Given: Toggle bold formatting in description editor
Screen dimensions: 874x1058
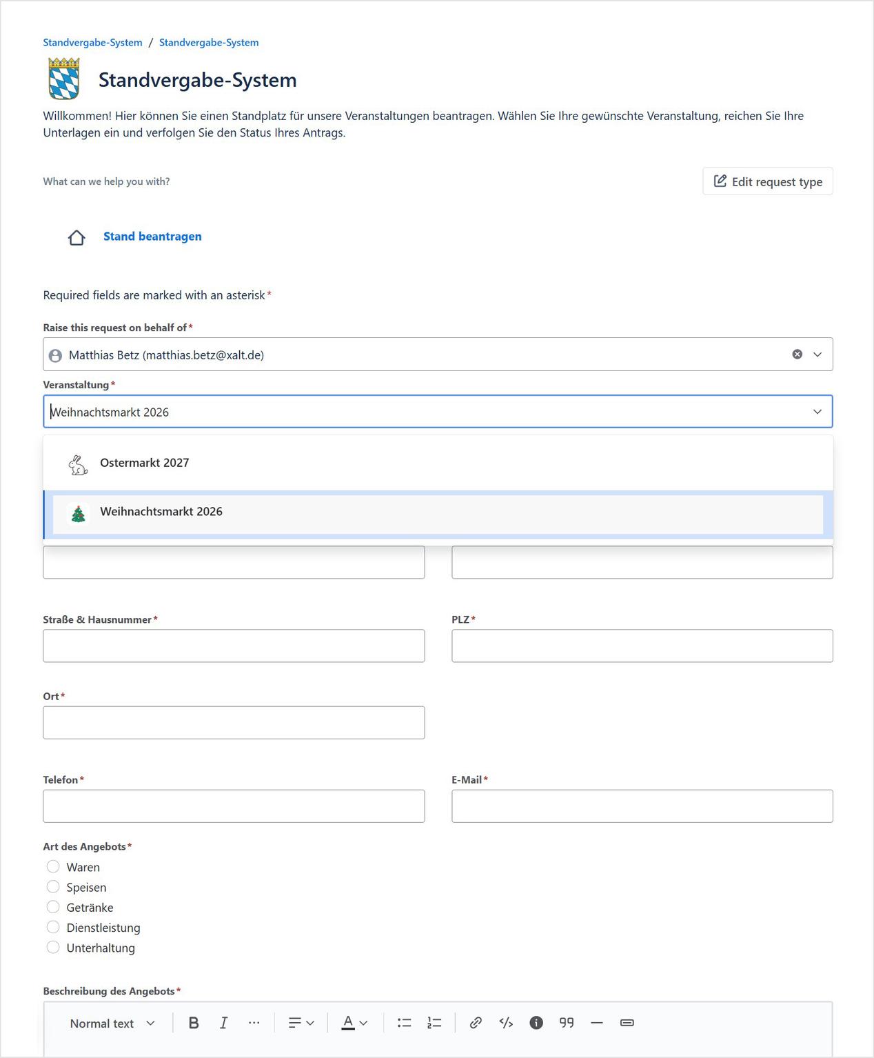Looking at the screenshot, I should 194,1023.
